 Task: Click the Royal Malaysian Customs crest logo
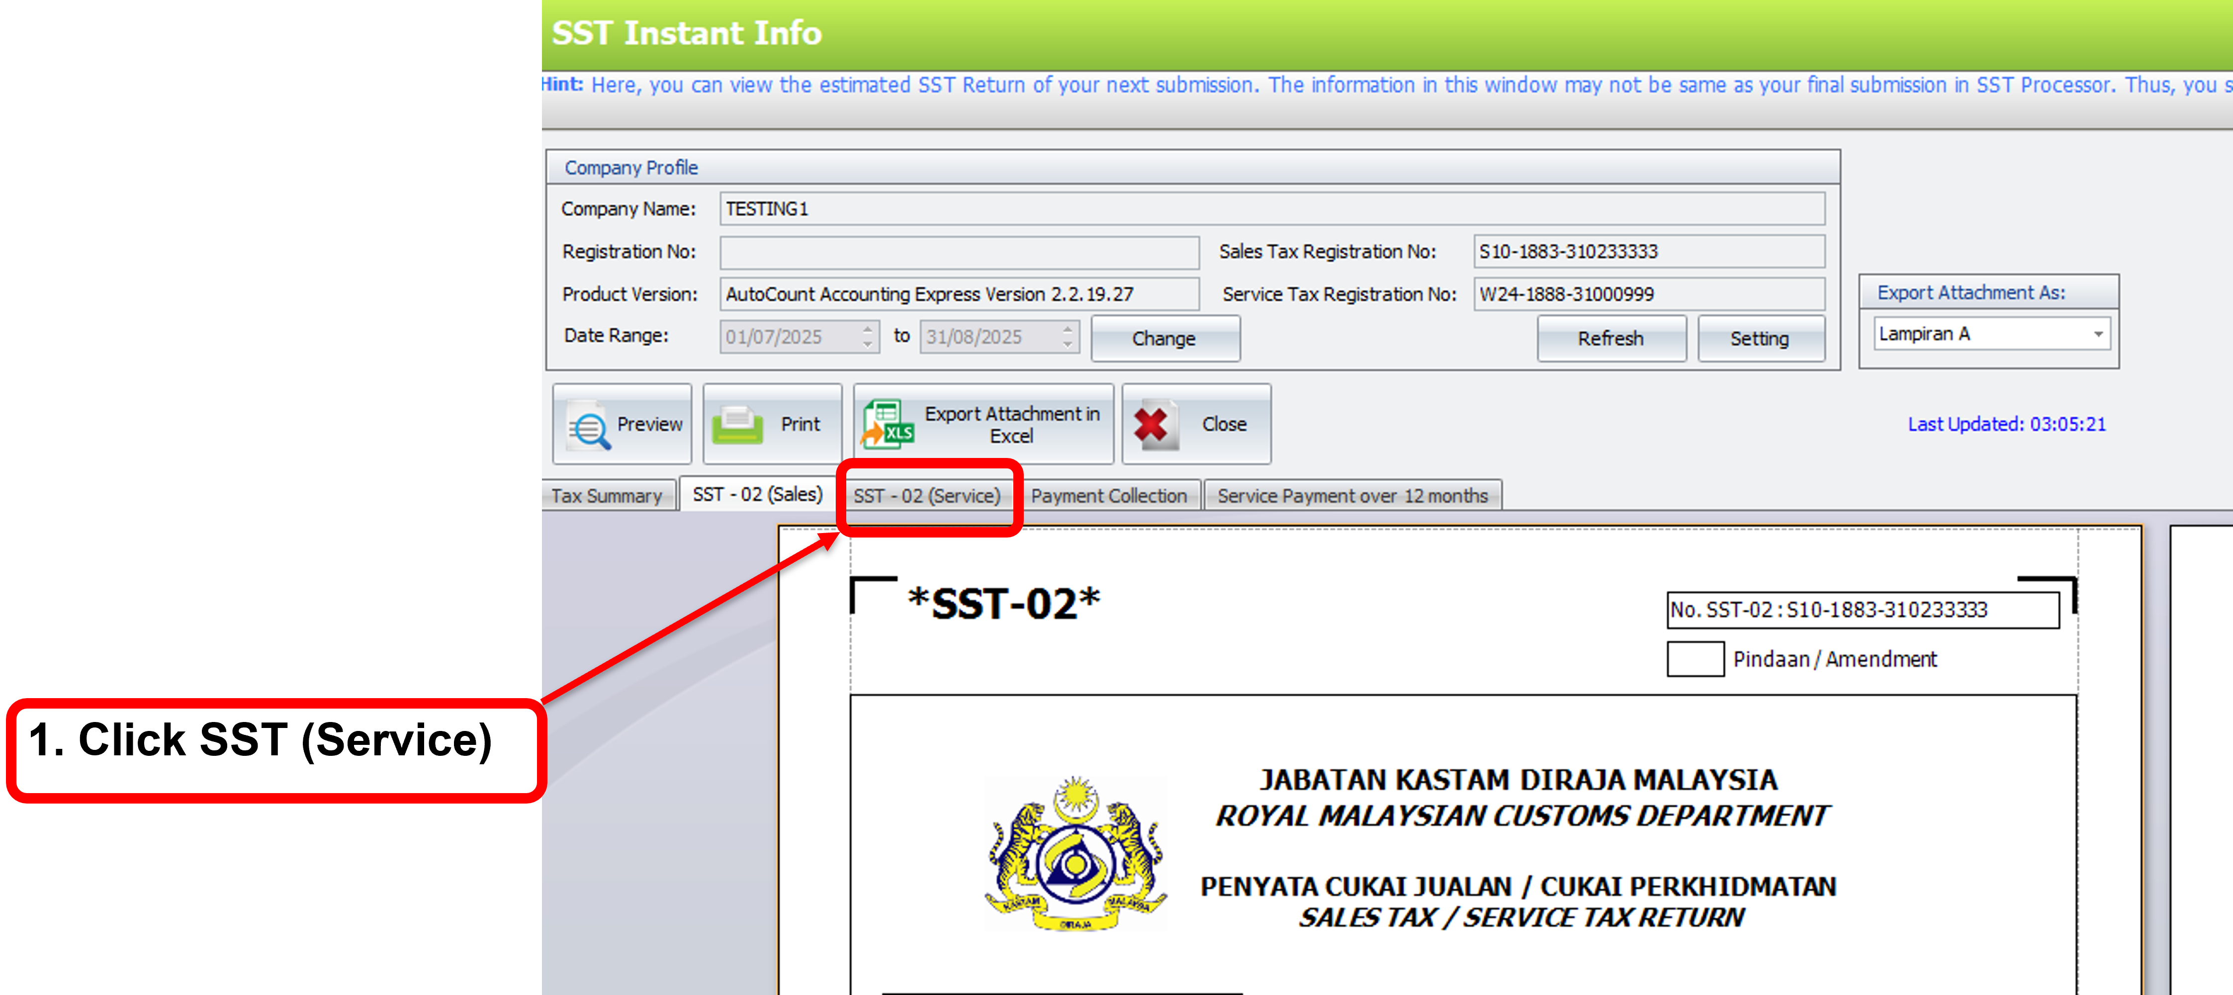[1075, 854]
